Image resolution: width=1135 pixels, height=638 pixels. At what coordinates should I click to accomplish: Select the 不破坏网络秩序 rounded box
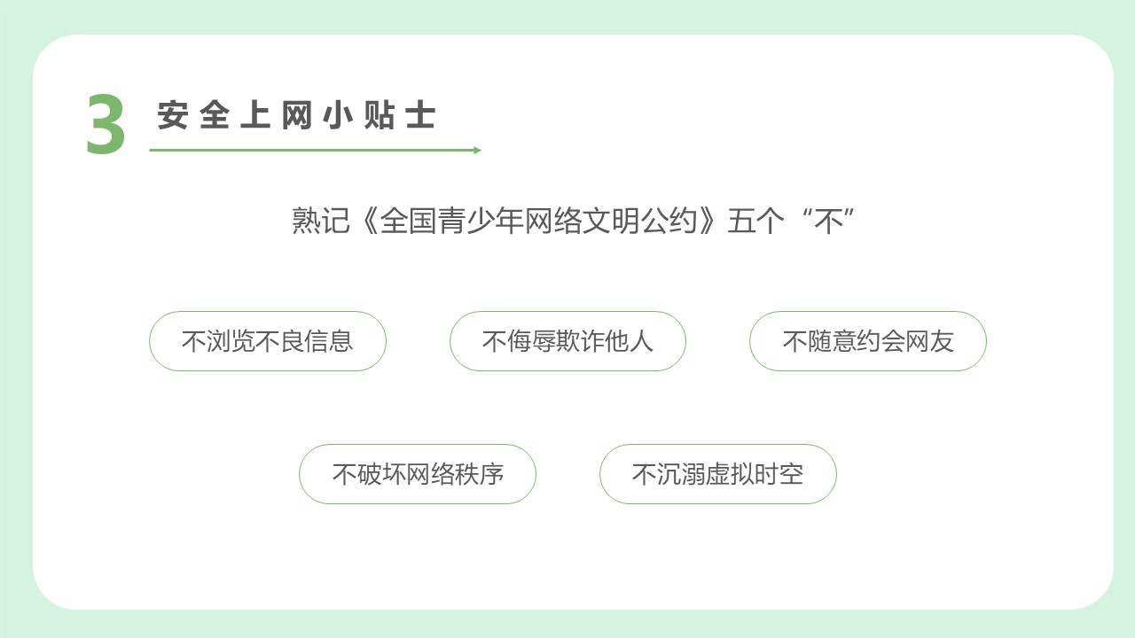pos(418,474)
